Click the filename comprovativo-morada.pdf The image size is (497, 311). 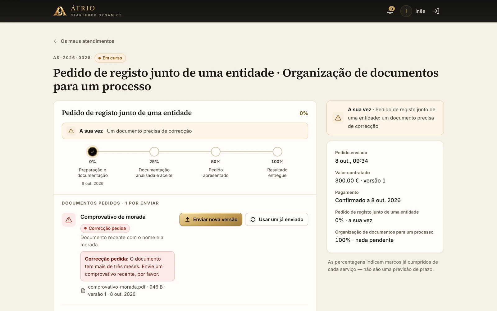coord(117,287)
